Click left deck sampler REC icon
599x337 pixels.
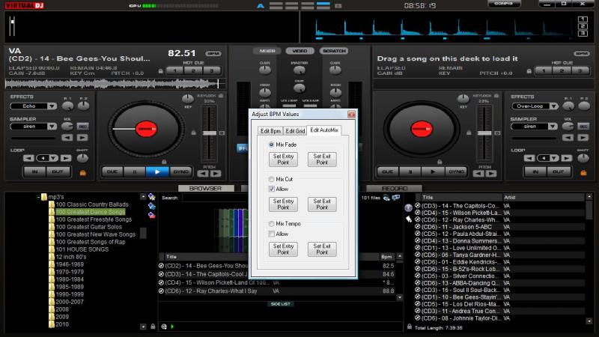[82, 127]
